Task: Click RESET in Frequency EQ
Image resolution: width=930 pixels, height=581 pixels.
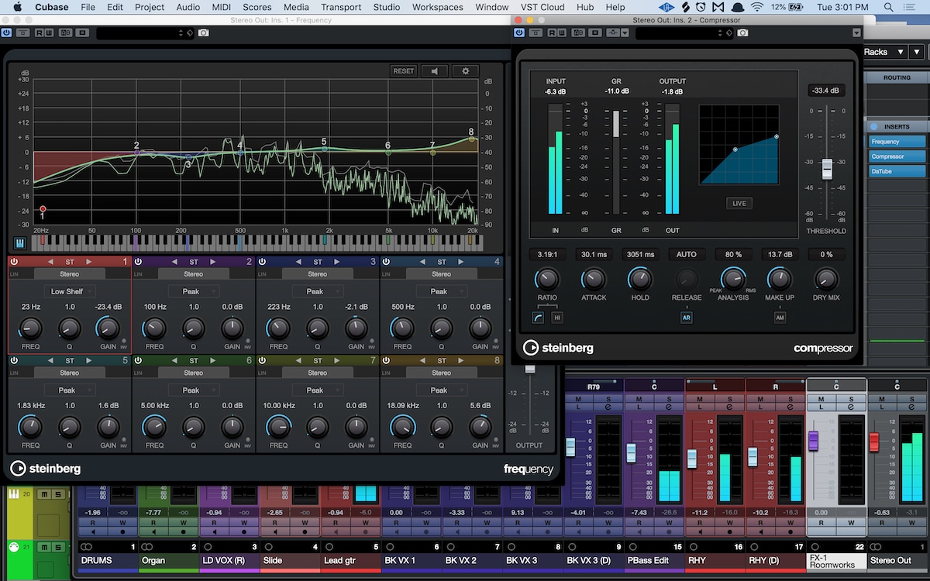Action: point(404,70)
